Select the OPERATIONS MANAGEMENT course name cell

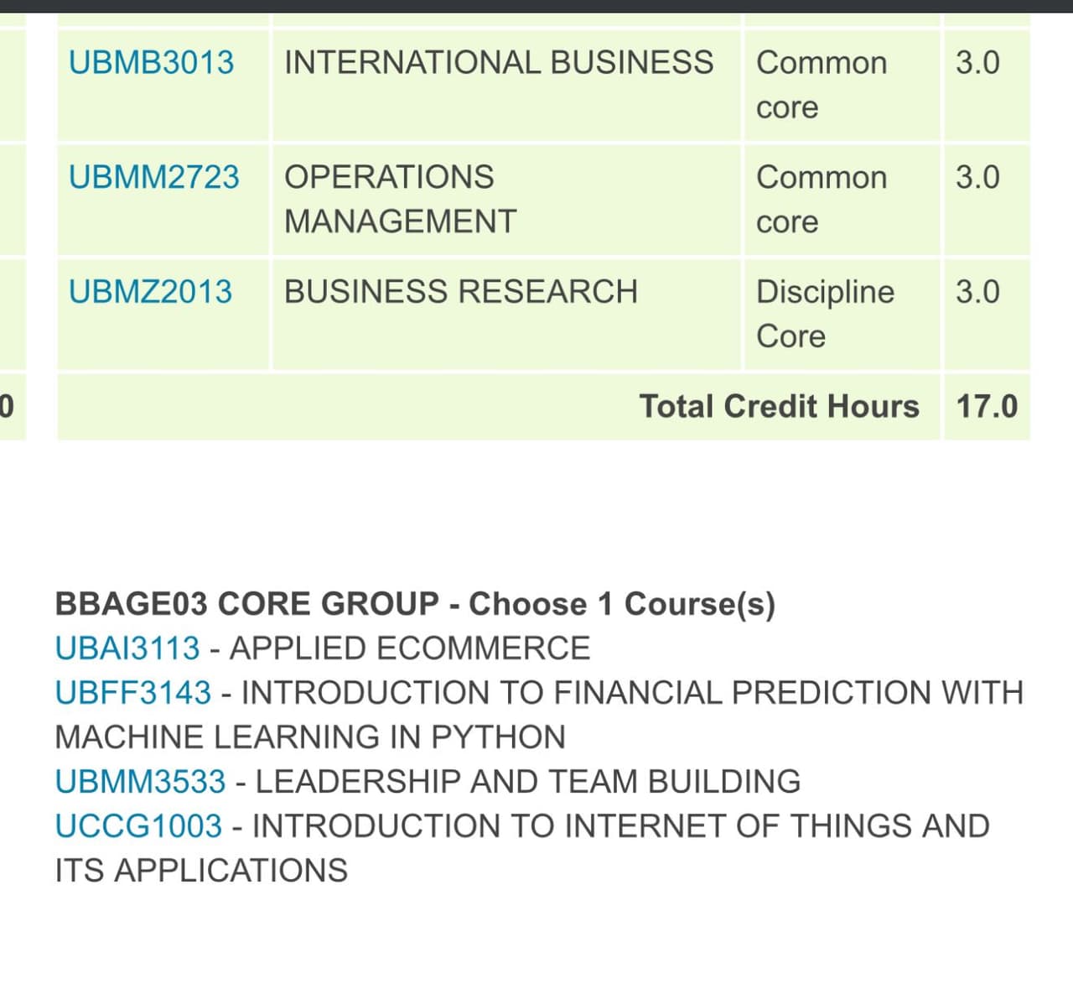click(x=401, y=200)
